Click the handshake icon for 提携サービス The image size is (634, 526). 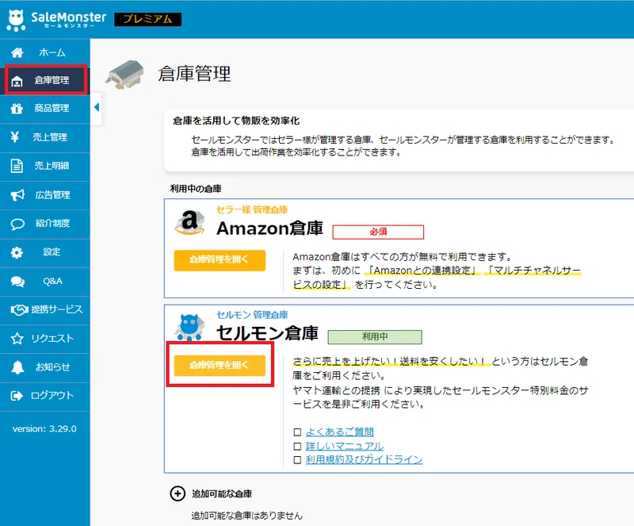tap(19, 310)
